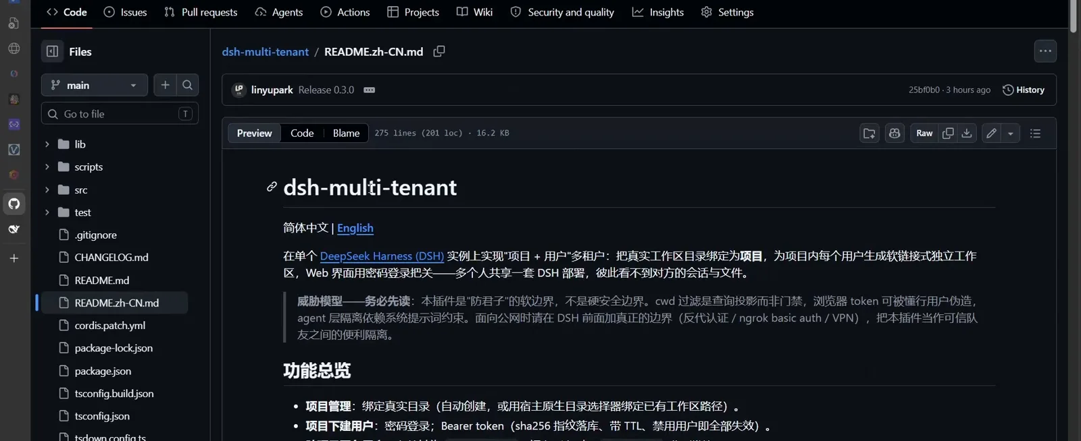Copy file path icon beside README.zh-CN.md

click(x=439, y=51)
